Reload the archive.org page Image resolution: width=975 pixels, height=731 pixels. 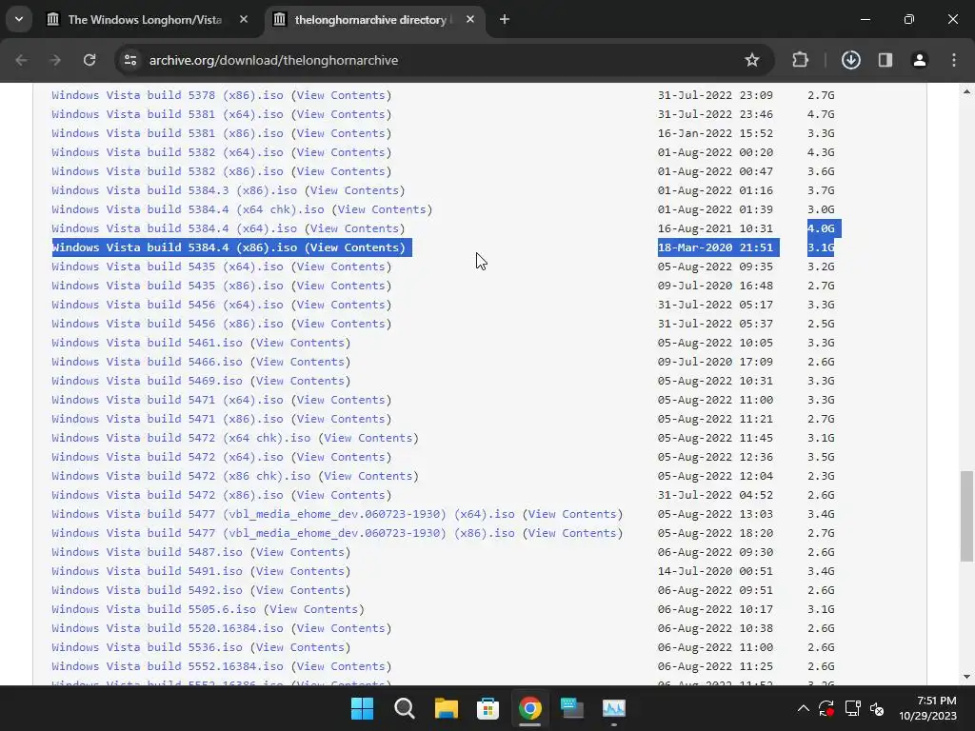click(x=90, y=60)
